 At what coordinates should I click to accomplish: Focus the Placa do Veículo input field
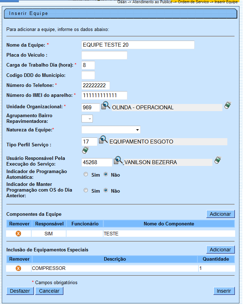(x=104, y=55)
